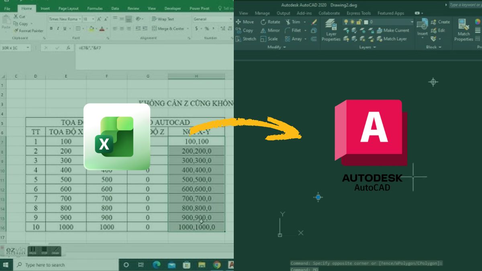Select the Fillet tool
The image size is (482, 271).
click(296, 30)
